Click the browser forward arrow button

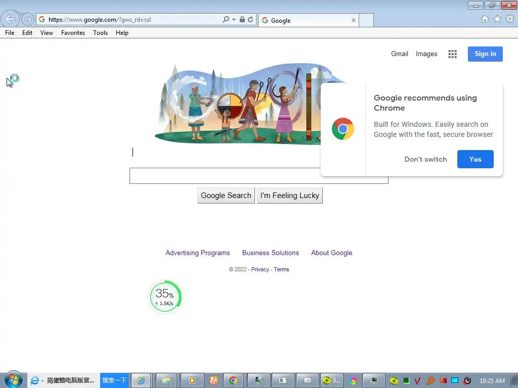click(28, 20)
